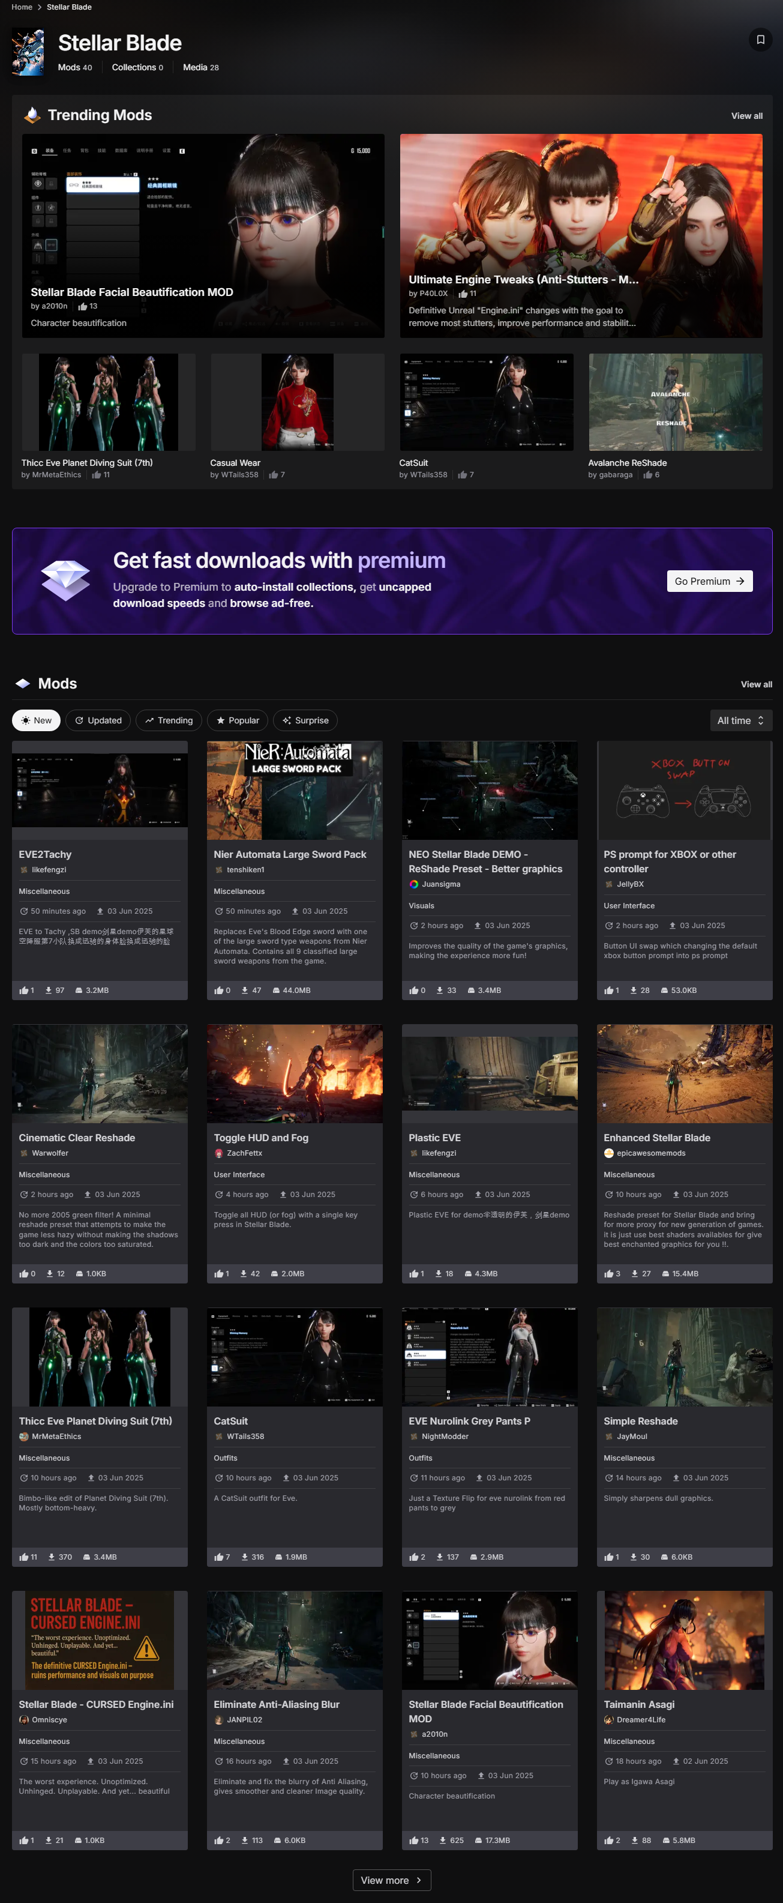Click author WTails358 under trending CatSuit
Image resolution: width=783 pixels, height=1903 pixels.
click(428, 475)
